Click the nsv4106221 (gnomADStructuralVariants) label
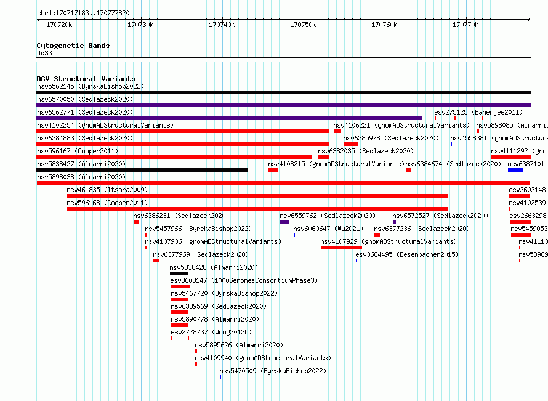This screenshot has height=401, width=548. click(x=401, y=125)
